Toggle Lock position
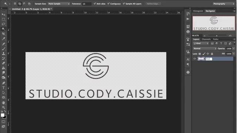This screenshot has height=133, width=237. pyautogui.click(x=208, y=54)
